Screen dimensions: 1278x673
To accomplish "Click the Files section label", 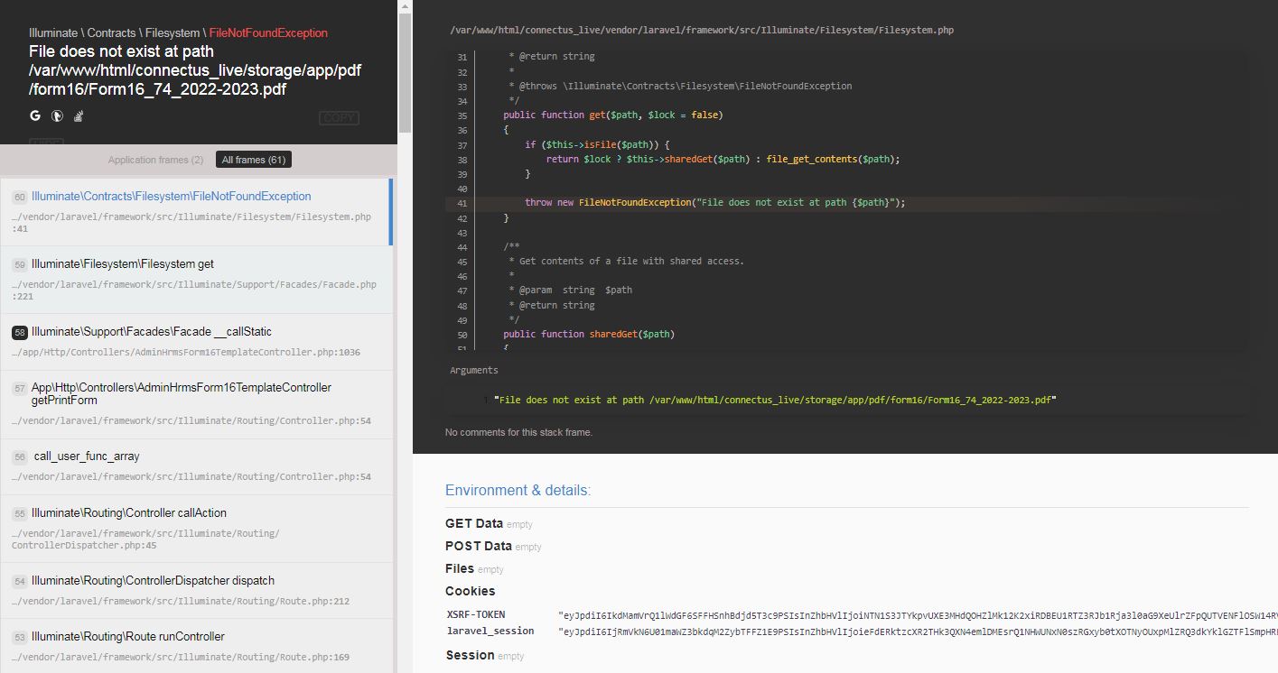I will click(x=460, y=568).
